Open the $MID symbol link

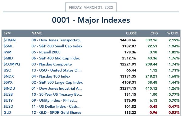[x=8, y=58]
